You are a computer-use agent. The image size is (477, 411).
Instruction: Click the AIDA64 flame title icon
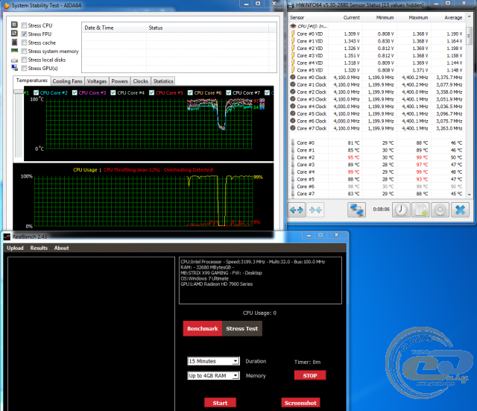(x=7, y=5)
